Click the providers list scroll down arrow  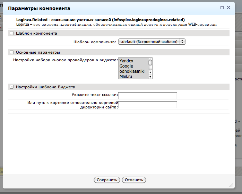coord(150,77)
